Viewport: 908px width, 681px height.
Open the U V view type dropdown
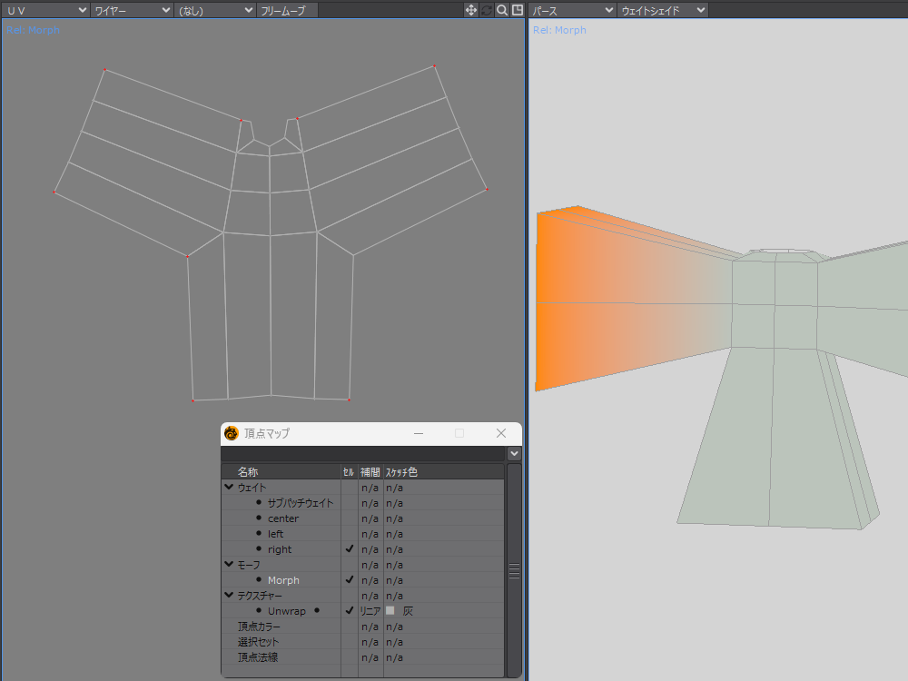[x=45, y=10]
